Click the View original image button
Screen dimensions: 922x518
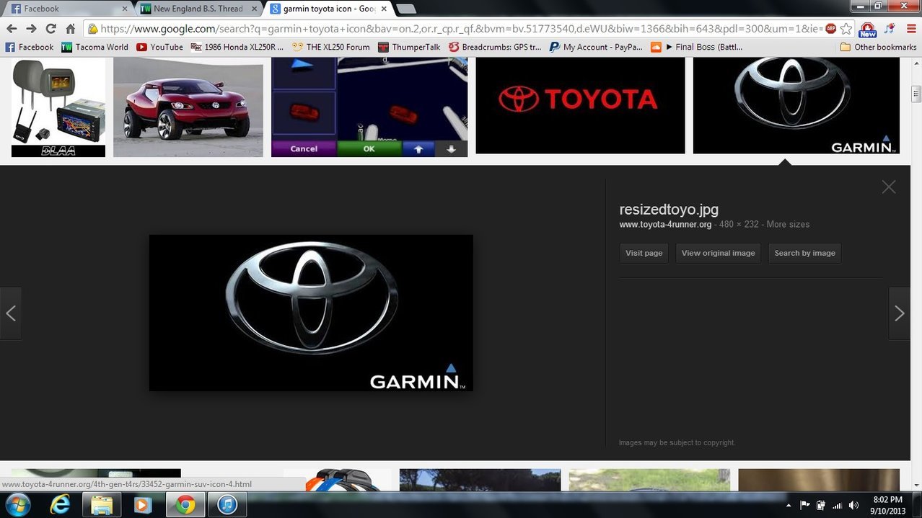pos(718,253)
